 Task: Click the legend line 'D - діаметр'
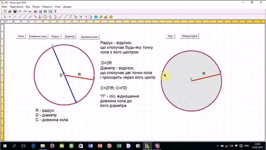coord(46,115)
